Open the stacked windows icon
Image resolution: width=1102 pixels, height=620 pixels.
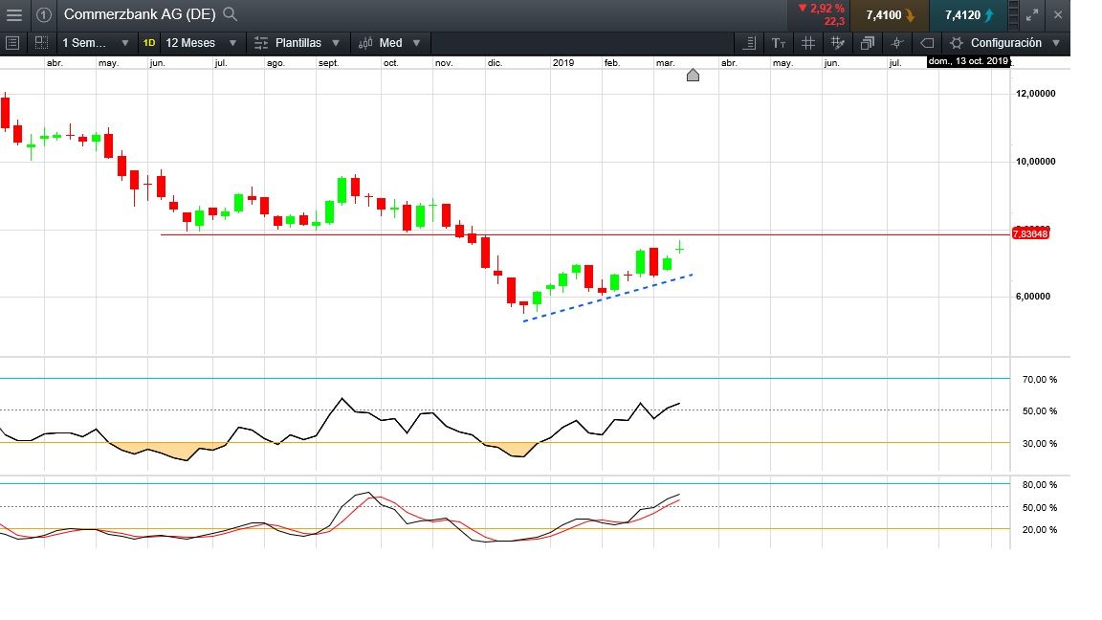[868, 43]
